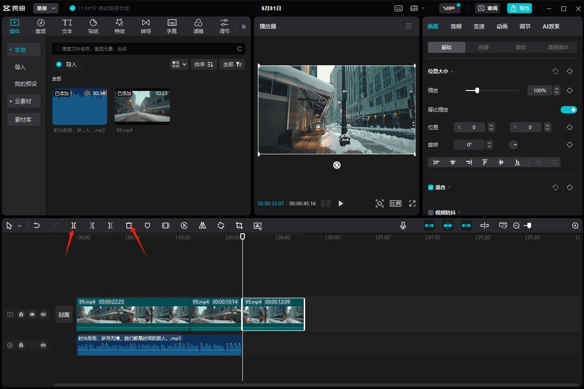
Task: Split the clip at the playhead
Action: point(73,226)
